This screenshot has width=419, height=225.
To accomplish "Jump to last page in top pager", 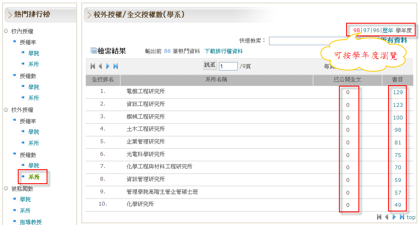I will coord(116,66).
